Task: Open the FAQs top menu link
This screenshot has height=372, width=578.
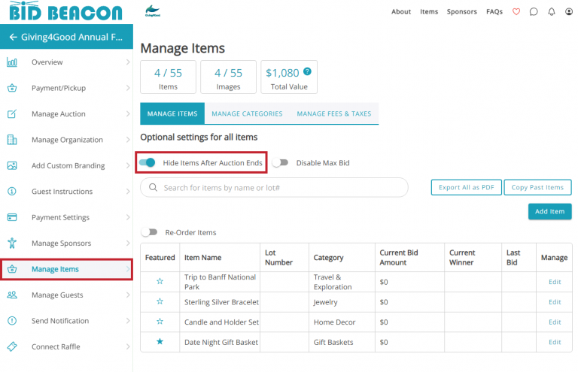Action: (x=494, y=12)
